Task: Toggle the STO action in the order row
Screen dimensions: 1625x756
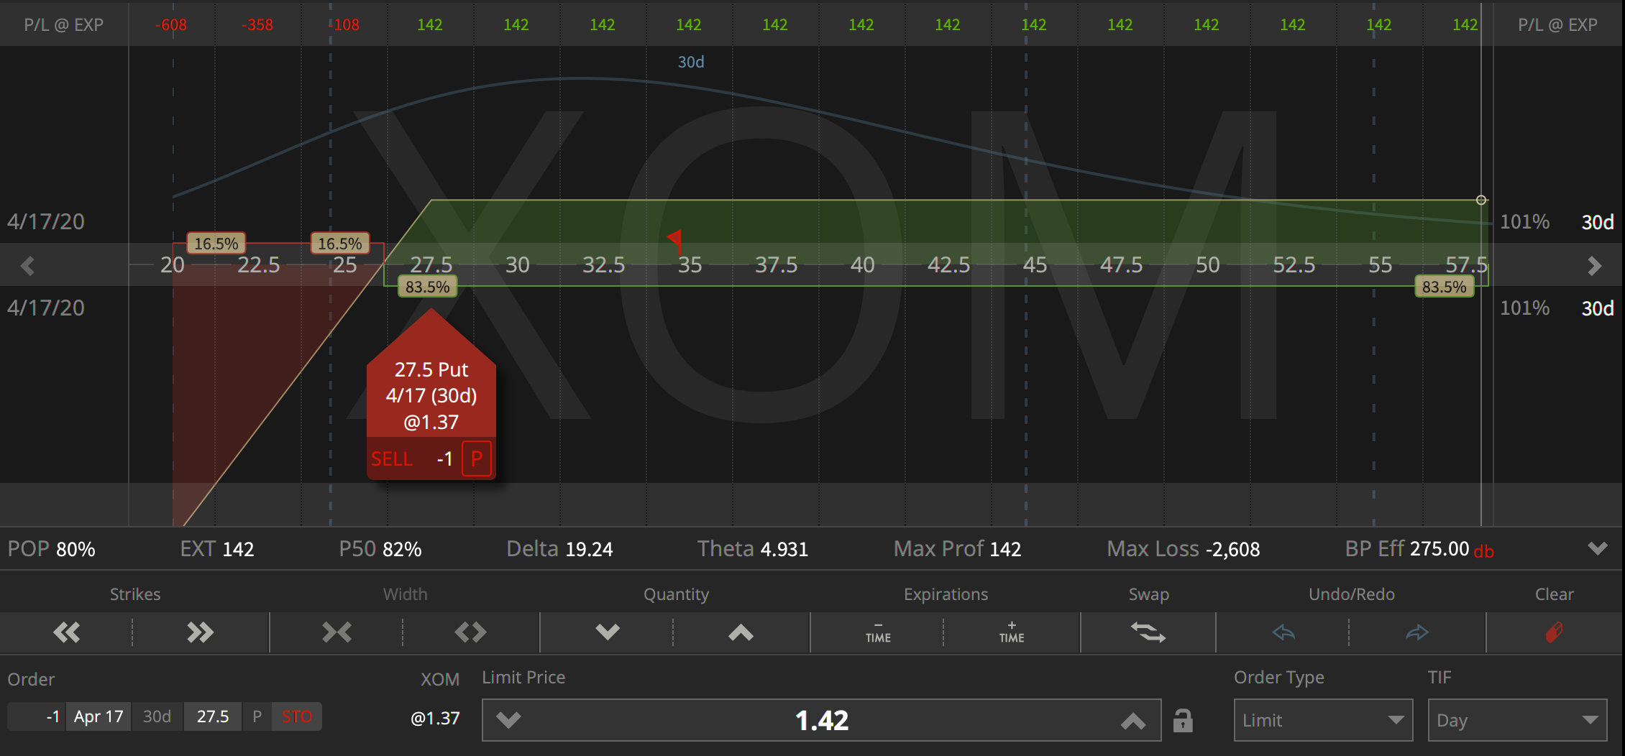Action: coord(297,716)
